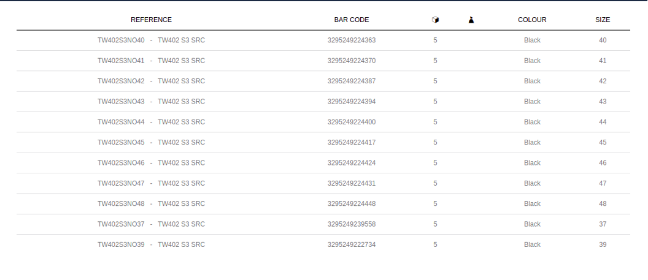This screenshot has width=648, height=280.
Task: Click bar code 3295249222734
Action: pos(352,244)
